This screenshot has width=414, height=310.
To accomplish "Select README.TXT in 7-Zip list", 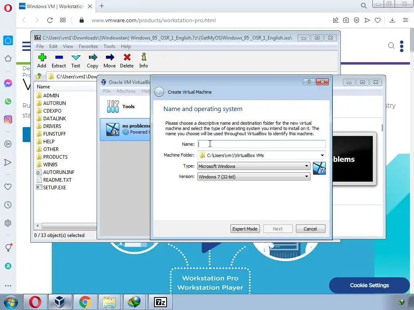I will coord(57,180).
